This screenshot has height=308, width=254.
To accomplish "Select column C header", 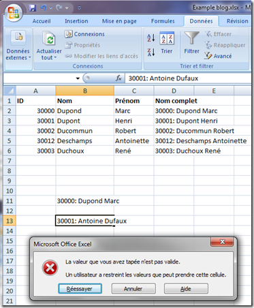I will coord(134,91).
